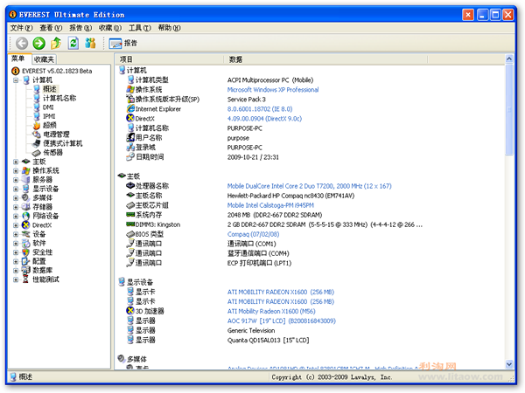Click the DirectX row icon in details

(130, 118)
